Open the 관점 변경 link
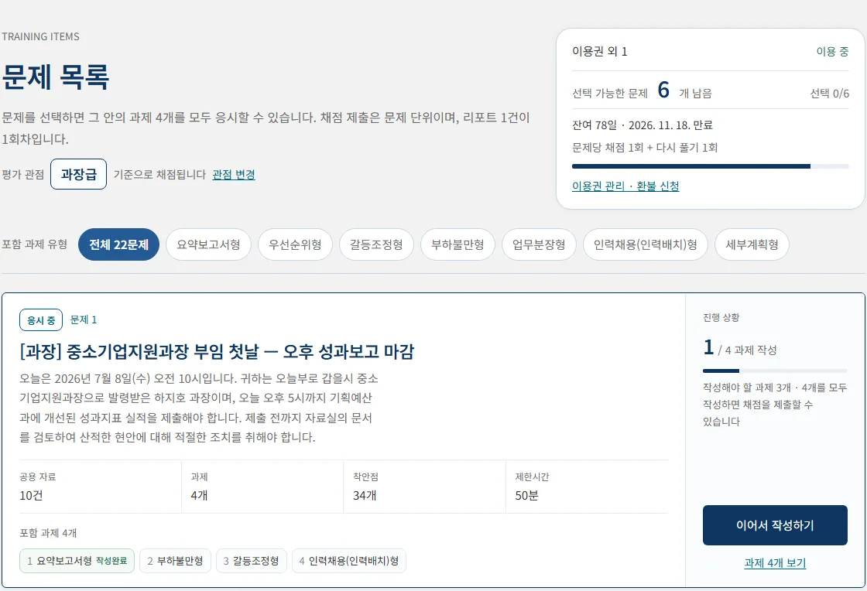Image resolution: width=867 pixels, height=591 pixels. [233, 175]
